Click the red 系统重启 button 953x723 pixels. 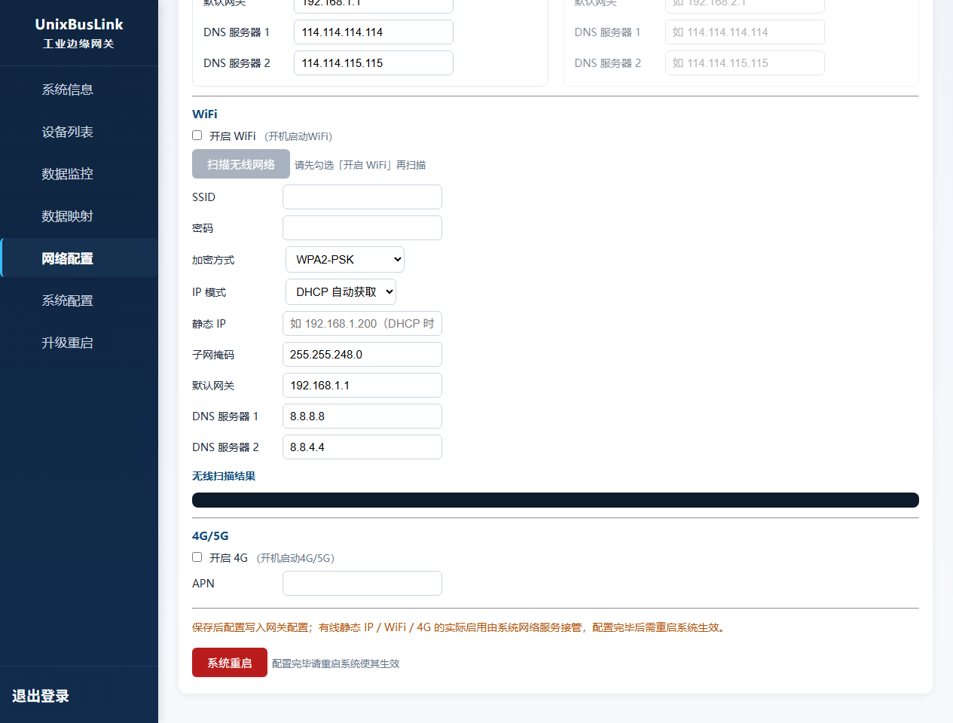click(230, 663)
